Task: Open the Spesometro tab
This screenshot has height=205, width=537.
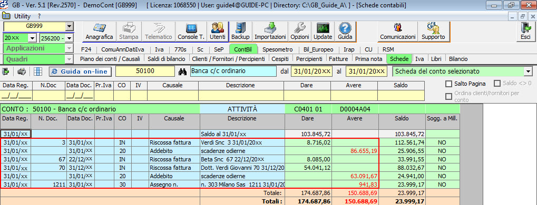Action: pos(277,49)
